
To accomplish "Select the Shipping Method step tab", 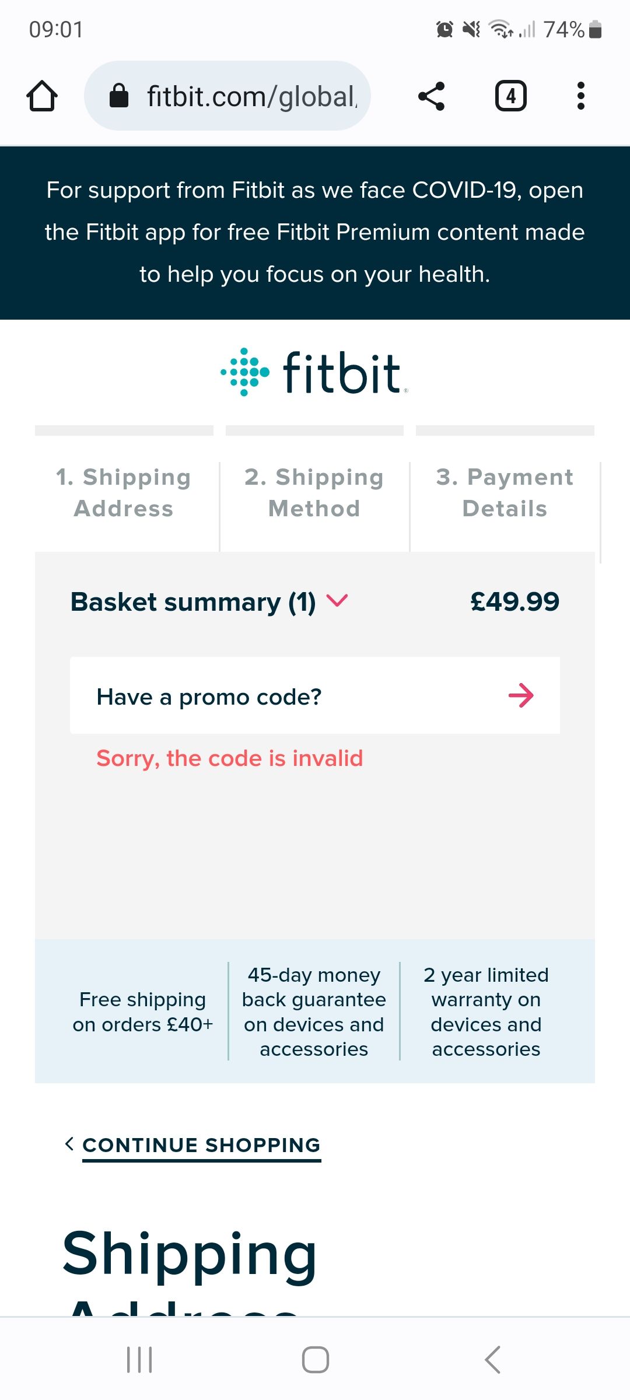I will [314, 493].
